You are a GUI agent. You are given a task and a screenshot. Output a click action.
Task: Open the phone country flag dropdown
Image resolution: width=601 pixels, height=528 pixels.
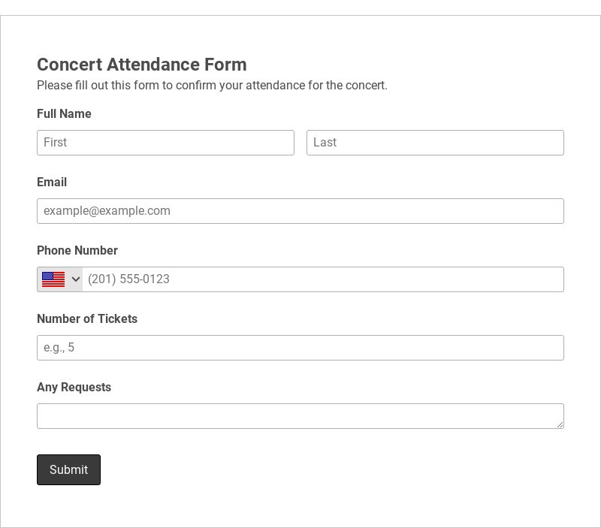pyautogui.click(x=60, y=279)
